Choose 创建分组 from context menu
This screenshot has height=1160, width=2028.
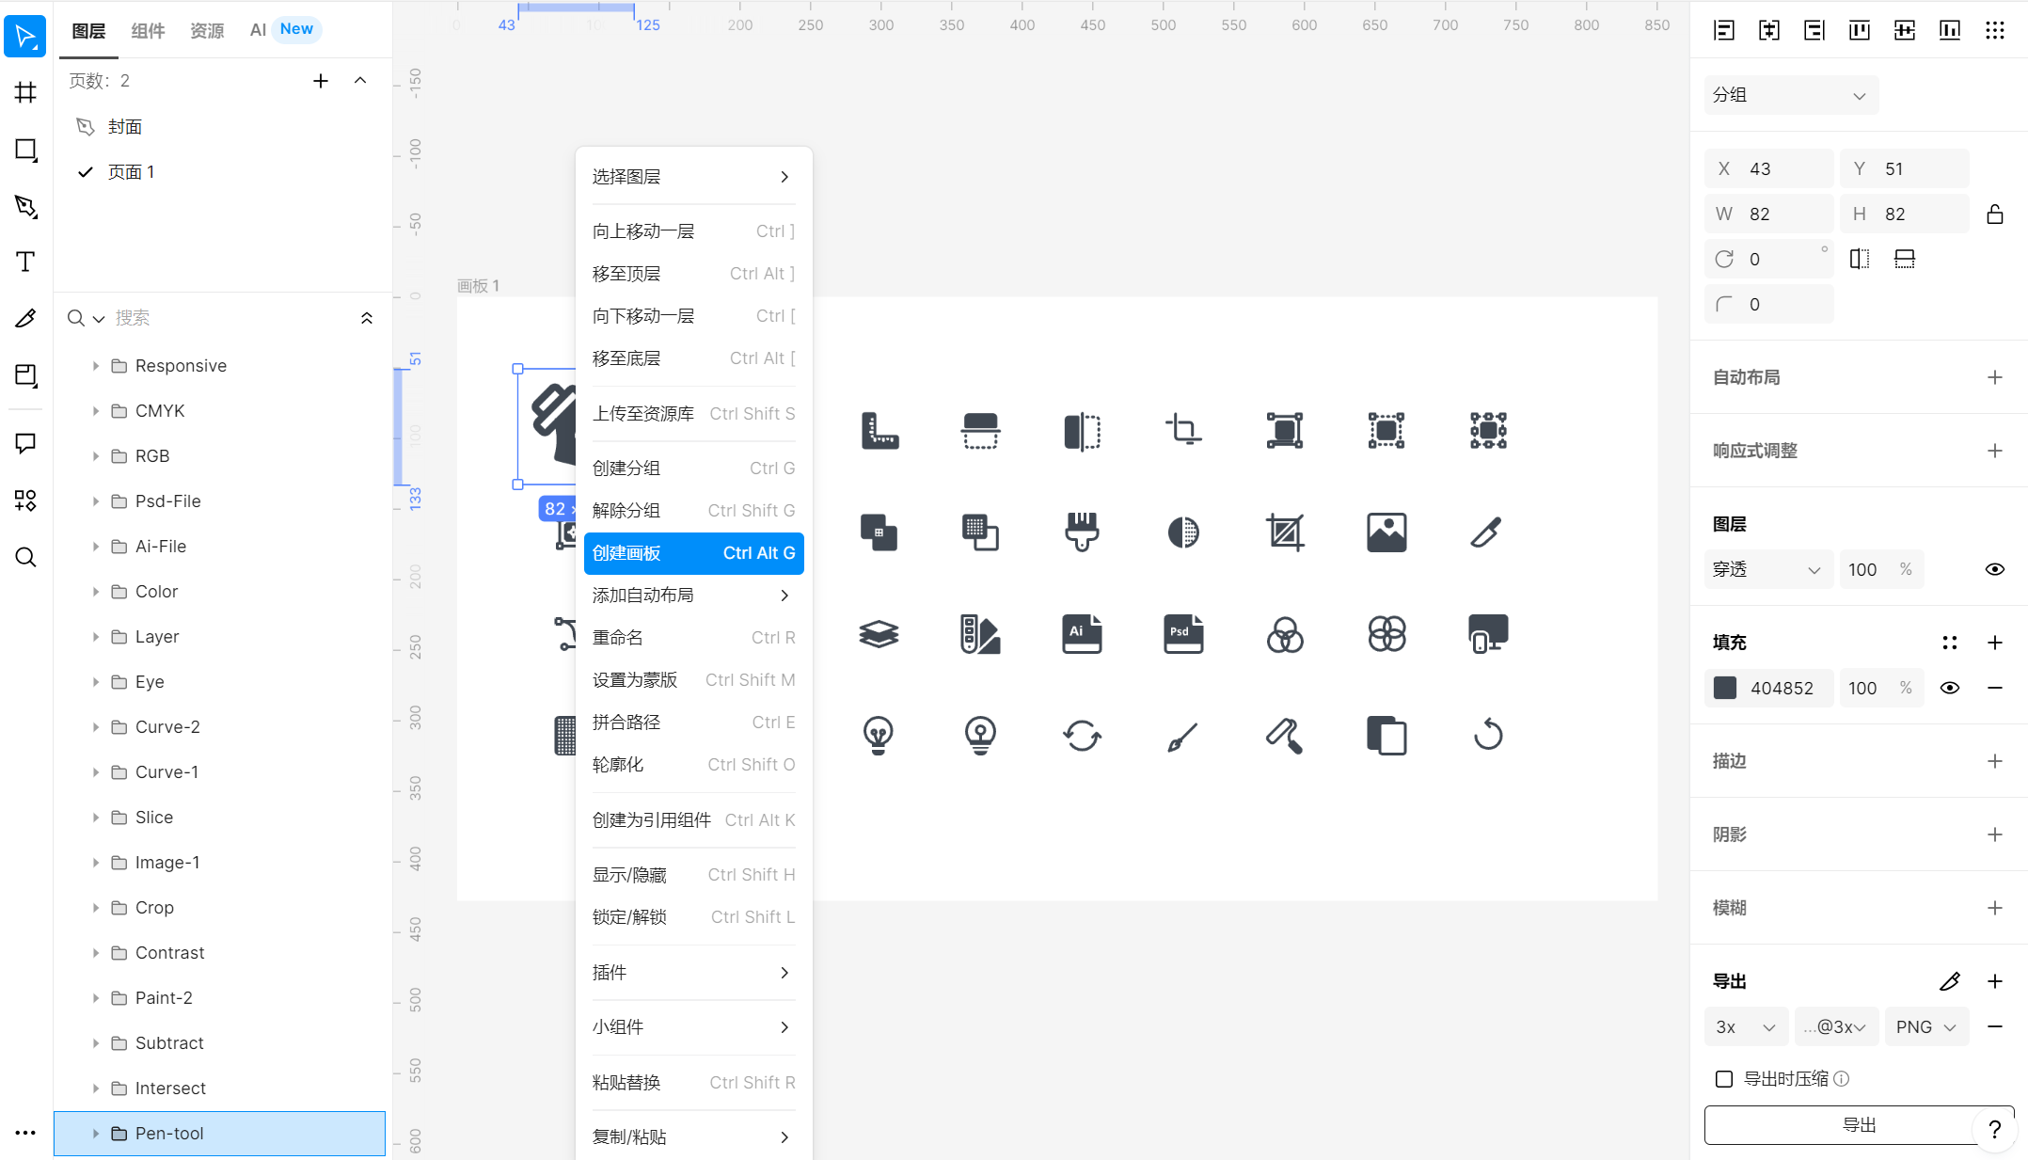pos(694,469)
